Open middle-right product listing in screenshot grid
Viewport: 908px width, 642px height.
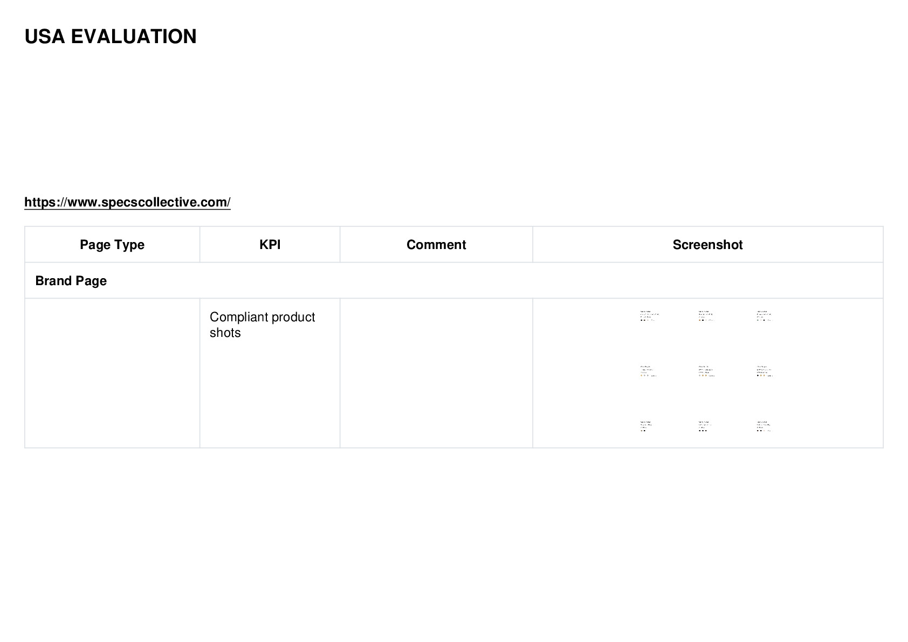(x=766, y=371)
